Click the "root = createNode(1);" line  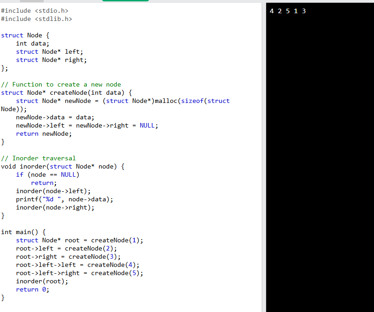click(80, 240)
